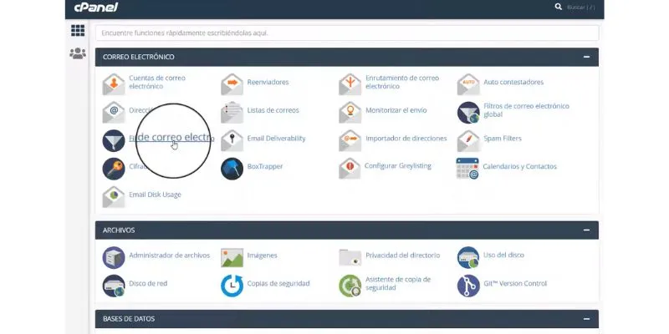Viewport: 669px width, 334px height.
Task: Open the Git Version Control icon
Action: [x=468, y=286]
